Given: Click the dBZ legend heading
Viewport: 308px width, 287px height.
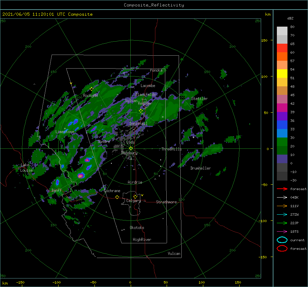Looking at the screenshot, I should 290,18.
